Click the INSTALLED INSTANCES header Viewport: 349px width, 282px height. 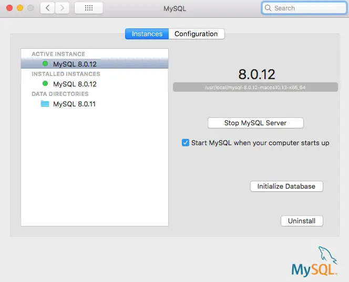(x=66, y=74)
